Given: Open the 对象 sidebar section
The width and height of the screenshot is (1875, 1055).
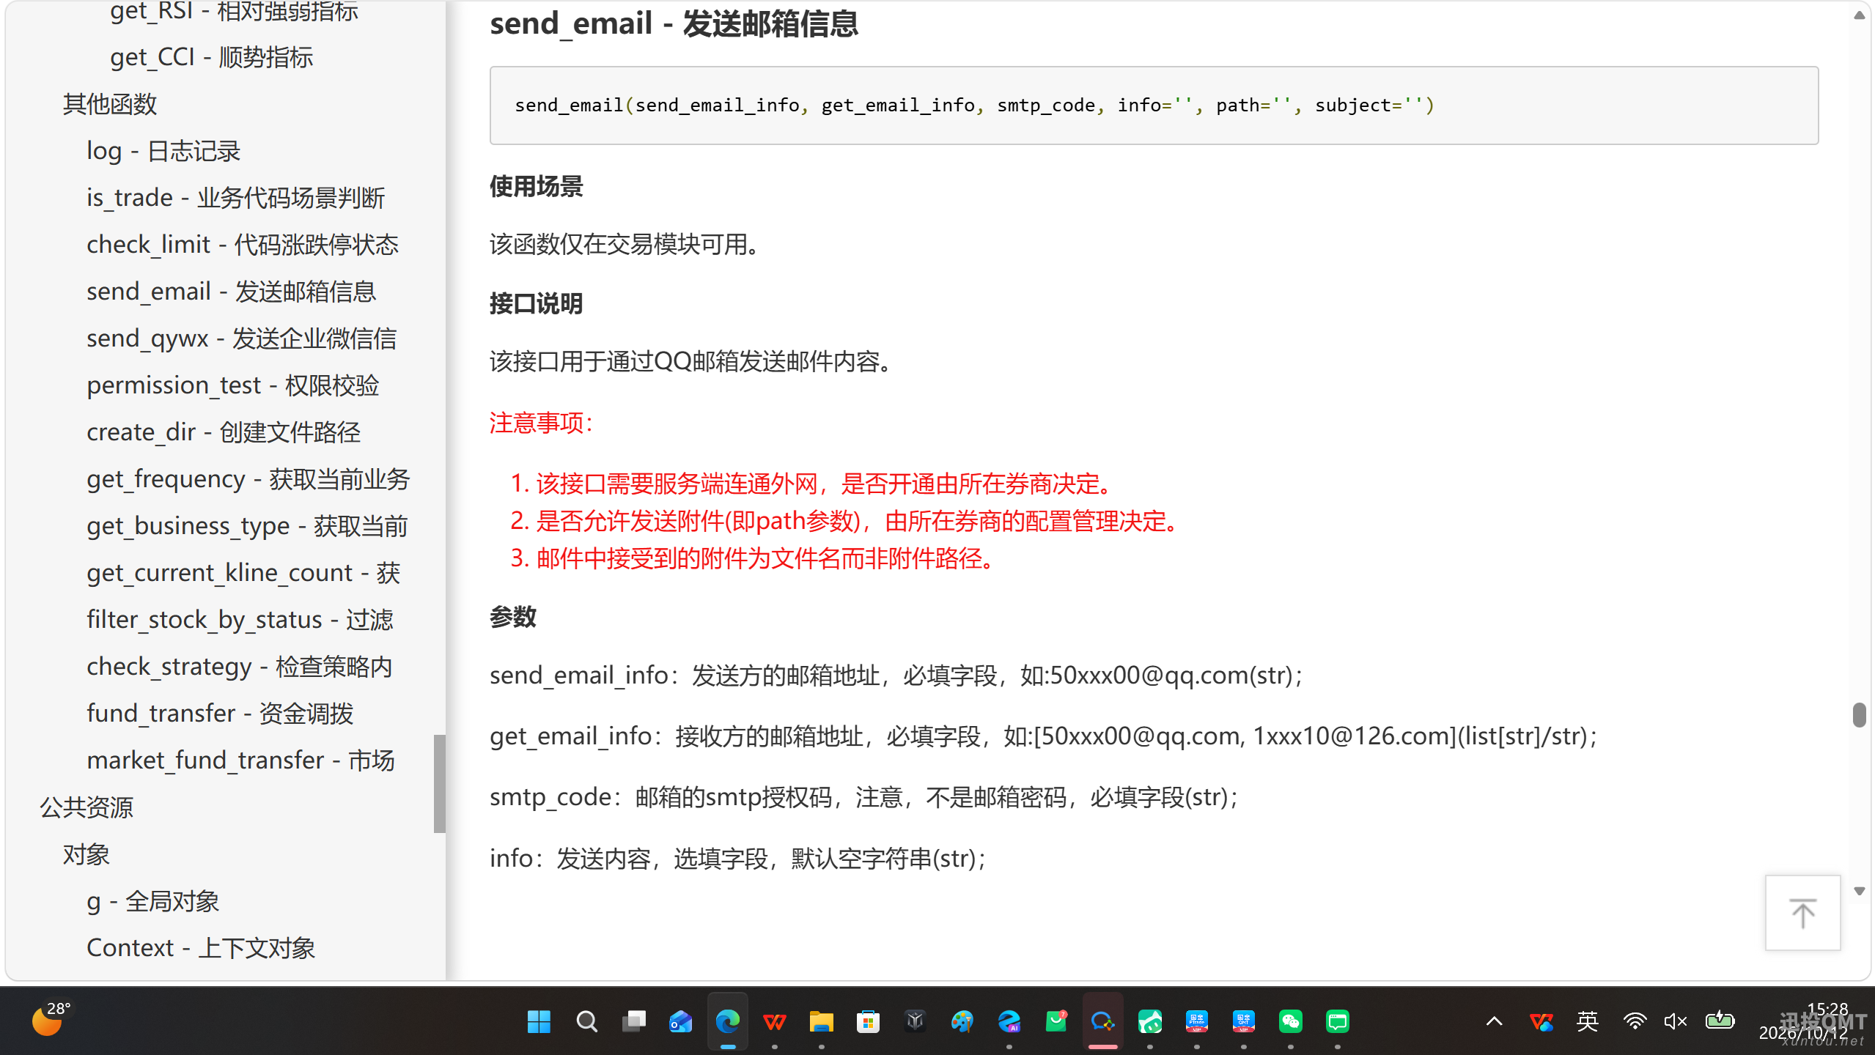Looking at the screenshot, I should pyautogui.click(x=86, y=854).
